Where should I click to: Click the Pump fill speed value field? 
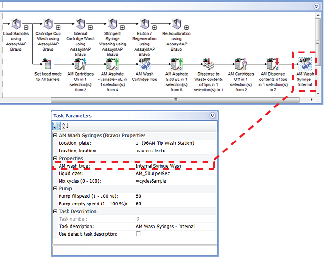(x=175, y=196)
